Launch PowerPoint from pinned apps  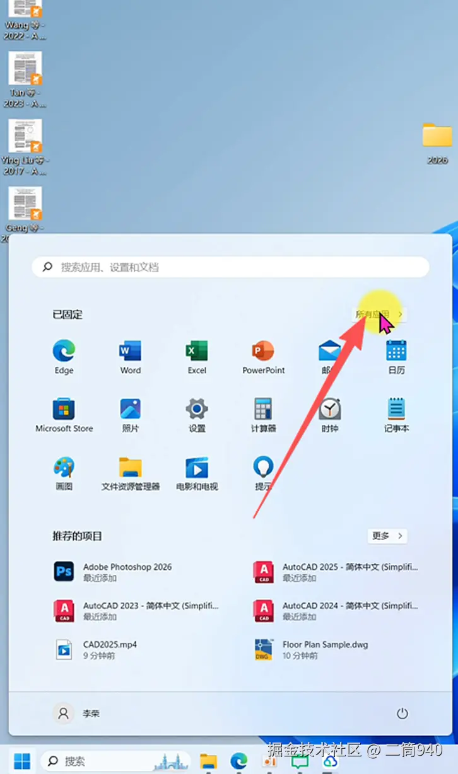pos(264,356)
